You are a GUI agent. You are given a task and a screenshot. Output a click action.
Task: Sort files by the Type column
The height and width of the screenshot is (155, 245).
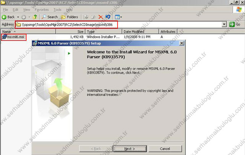pos(104,31)
